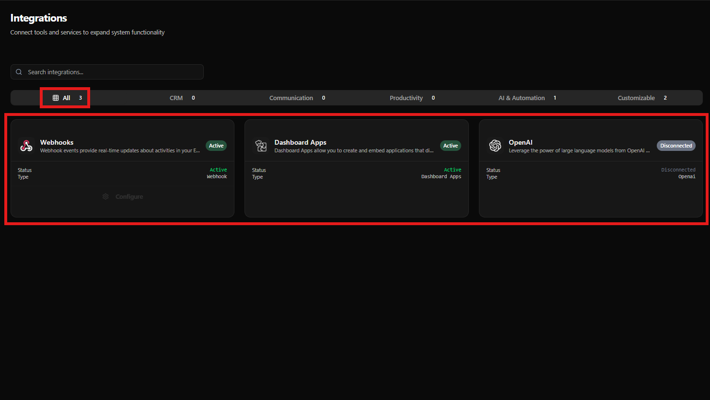Click the Active badge on Webhooks card

click(x=216, y=146)
